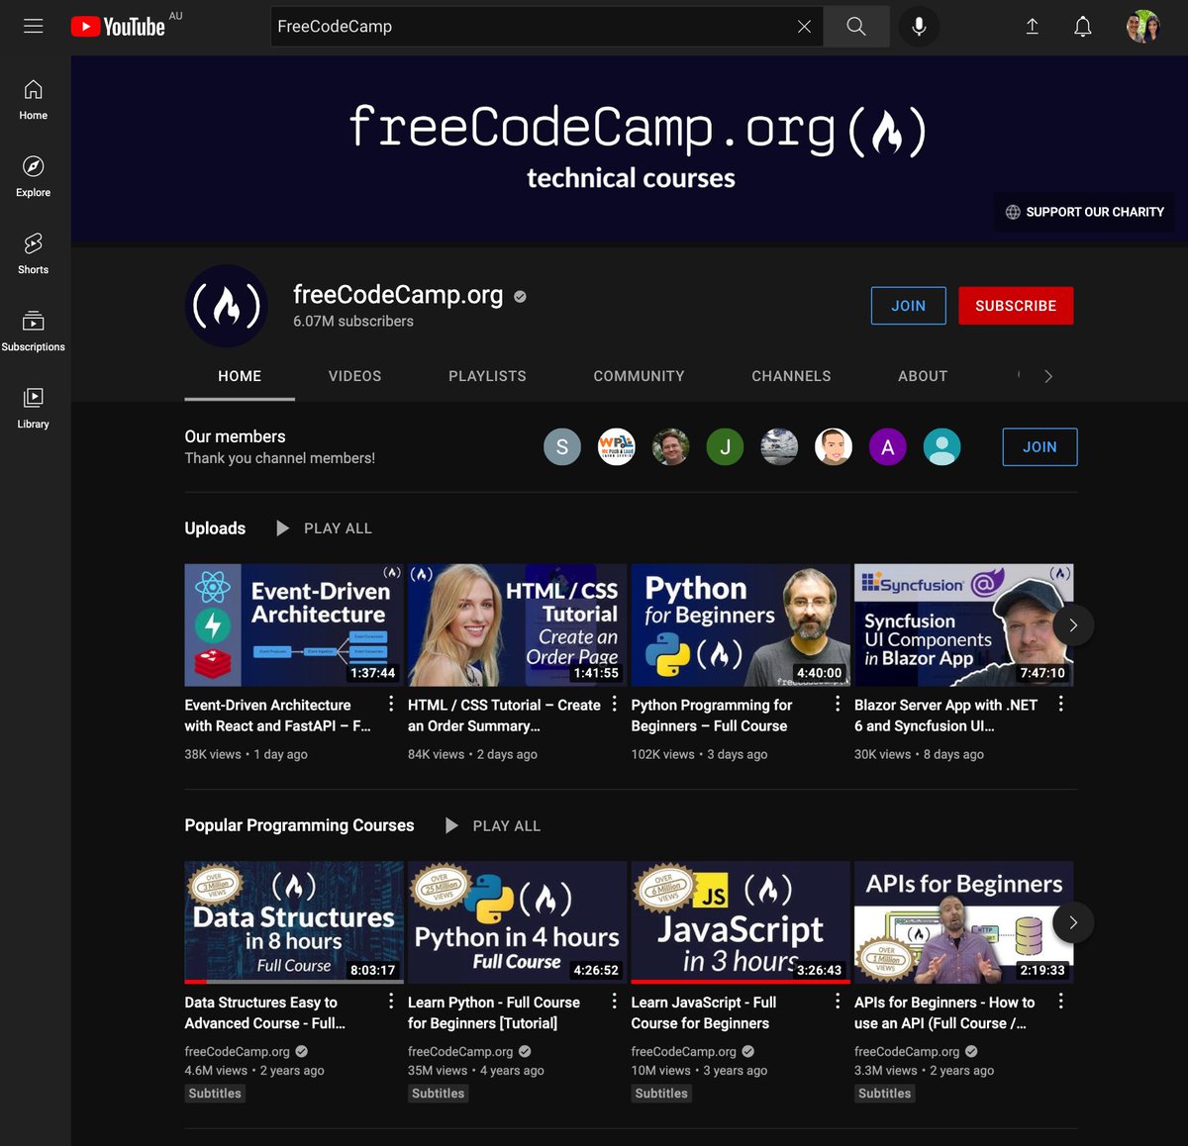This screenshot has width=1188, height=1146.
Task: Open options for the Python Programming video
Action: coord(837,703)
